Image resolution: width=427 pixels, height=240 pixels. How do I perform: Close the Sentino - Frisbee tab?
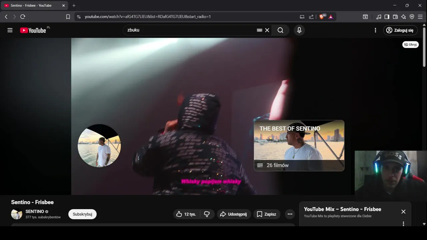[63, 5]
